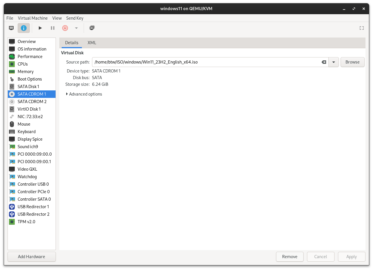
Task: Click the device type value SATA CDROM 1
Action: [x=106, y=71]
